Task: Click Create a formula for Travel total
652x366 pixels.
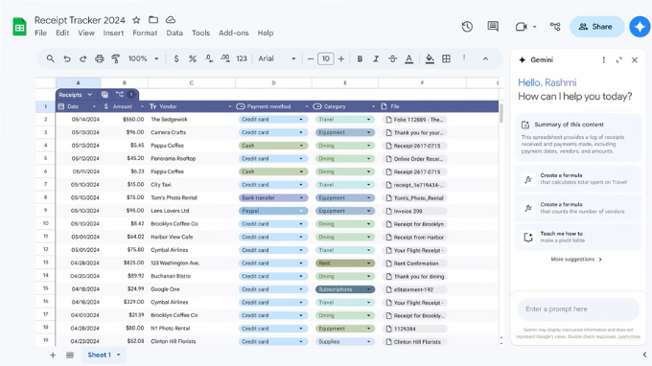Action: tap(578, 178)
